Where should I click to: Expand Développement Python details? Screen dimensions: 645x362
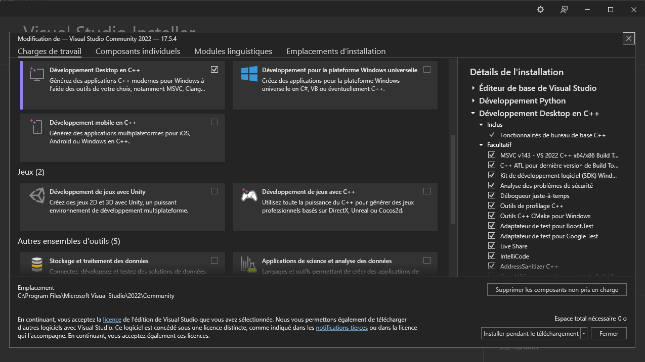coord(474,100)
